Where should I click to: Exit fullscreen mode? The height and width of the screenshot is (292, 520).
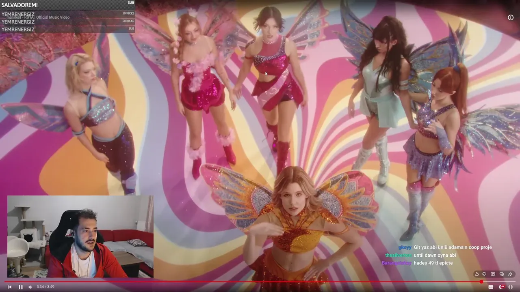[x=511, y=287]
